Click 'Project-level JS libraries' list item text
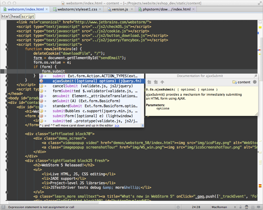Screen dimensions: 263x210 [x=78, y=183]
